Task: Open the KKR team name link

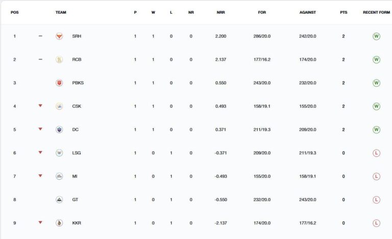Action: tap(77, 223)
